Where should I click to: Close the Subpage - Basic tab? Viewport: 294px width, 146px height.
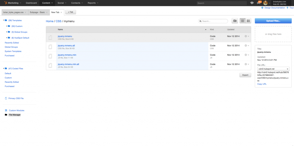click(47, 12)
